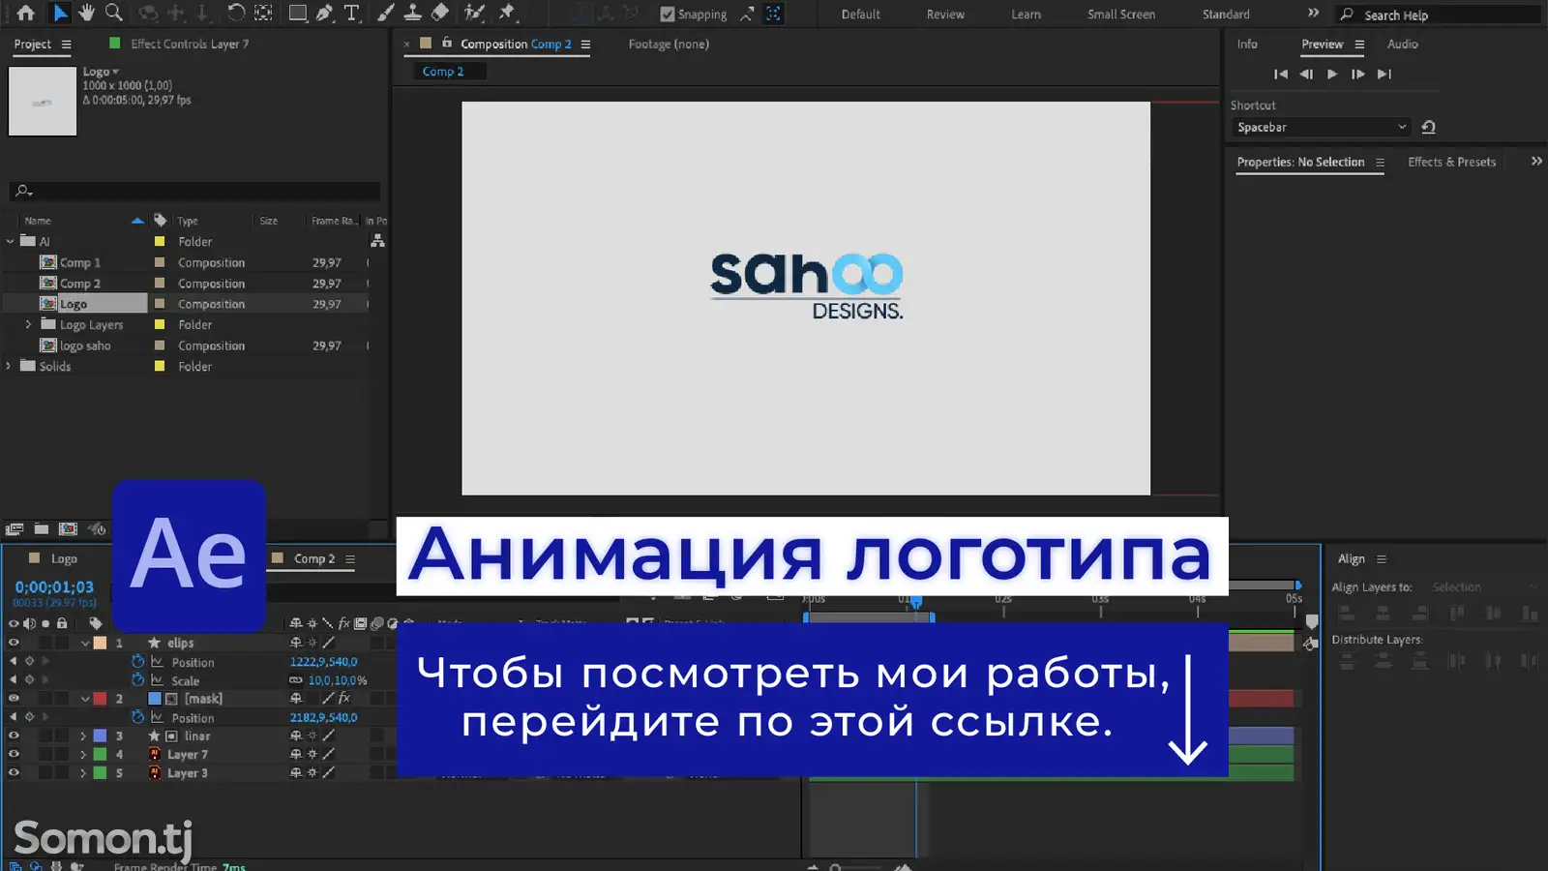Click the Home icon in the toolbar
This screenshot has height=871, width=1548.
pyautogui.click(x=26, y=14)
